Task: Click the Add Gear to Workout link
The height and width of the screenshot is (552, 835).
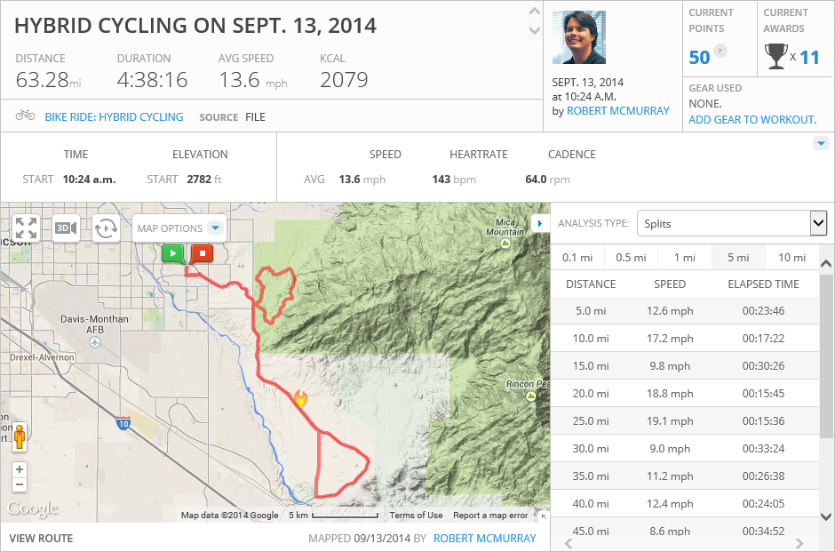Action: 752,119
